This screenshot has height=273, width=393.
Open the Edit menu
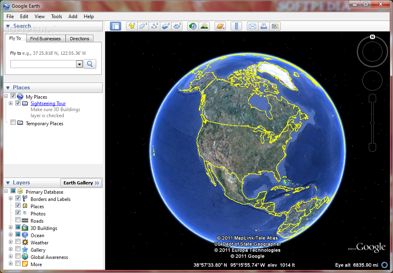24,17
